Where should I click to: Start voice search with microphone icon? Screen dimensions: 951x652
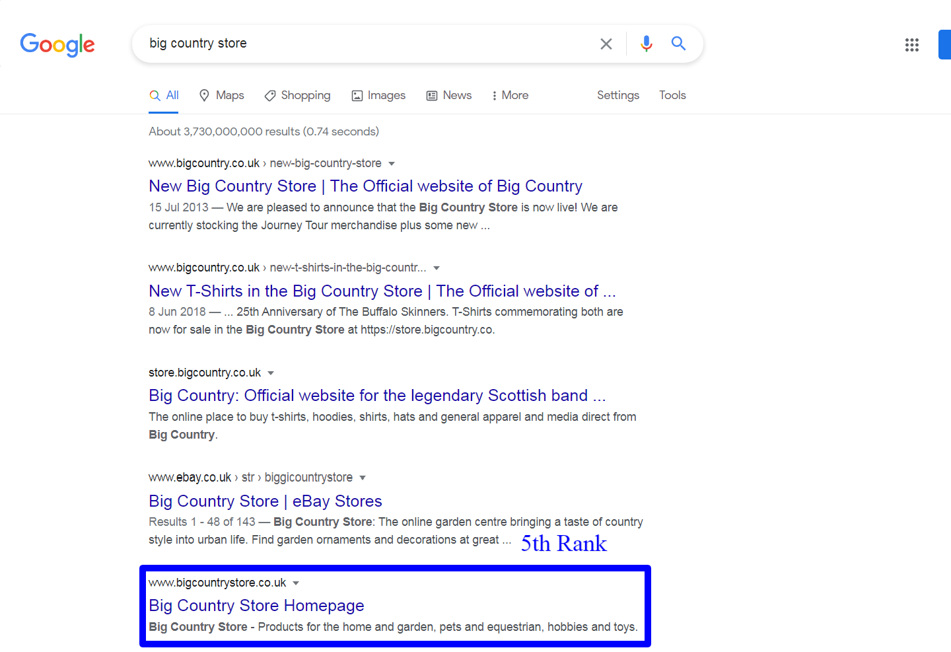pyautogui.click(x=646, y=44)
